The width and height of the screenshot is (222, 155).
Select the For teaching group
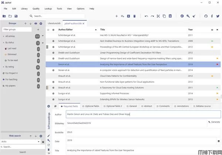coord(11,79)
